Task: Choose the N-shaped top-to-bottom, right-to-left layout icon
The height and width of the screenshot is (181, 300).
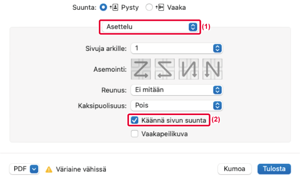Action: click(x=212, y=69)
